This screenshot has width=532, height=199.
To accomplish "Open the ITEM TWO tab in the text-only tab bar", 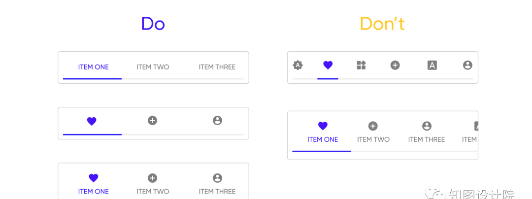I will click(x=153, y=67).
